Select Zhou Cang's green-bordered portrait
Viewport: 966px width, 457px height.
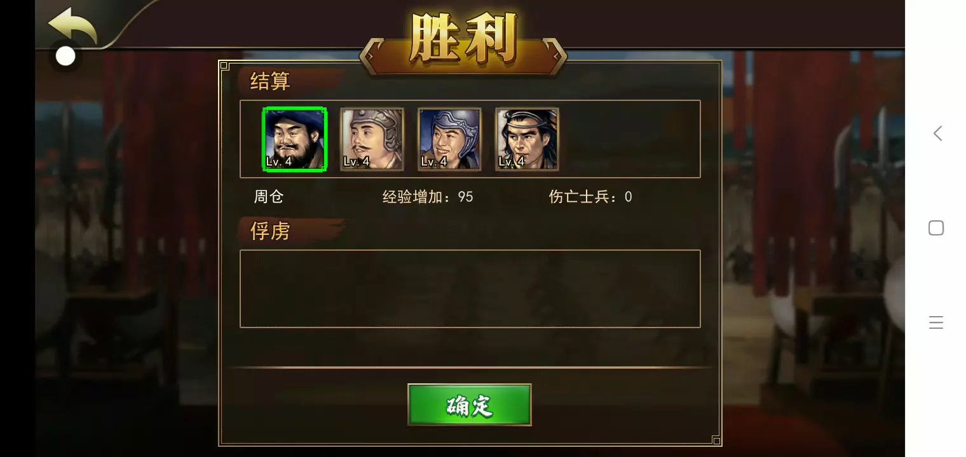294,139
